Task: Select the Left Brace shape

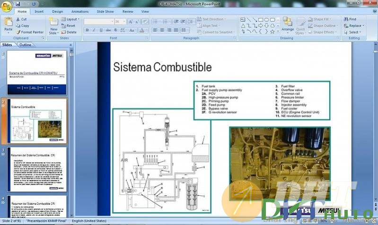Action: [261, 32]
